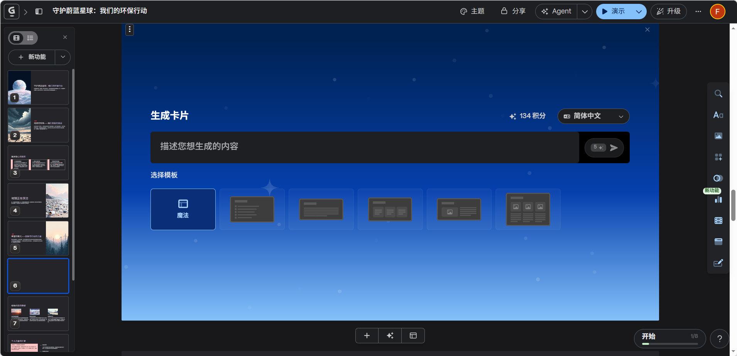Click the 开始 progress bar widget
The width and height of the screenshot is (737, 356).
[x=669, y=338]
